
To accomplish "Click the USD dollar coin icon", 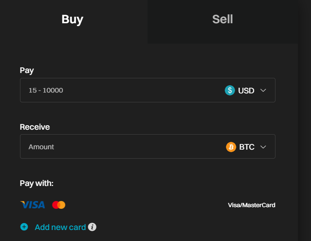I will 230,91.
